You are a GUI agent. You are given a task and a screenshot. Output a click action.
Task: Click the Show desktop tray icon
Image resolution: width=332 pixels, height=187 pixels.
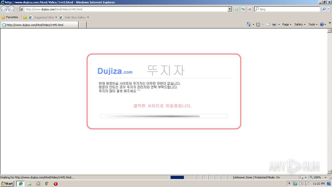coord(329,184)
